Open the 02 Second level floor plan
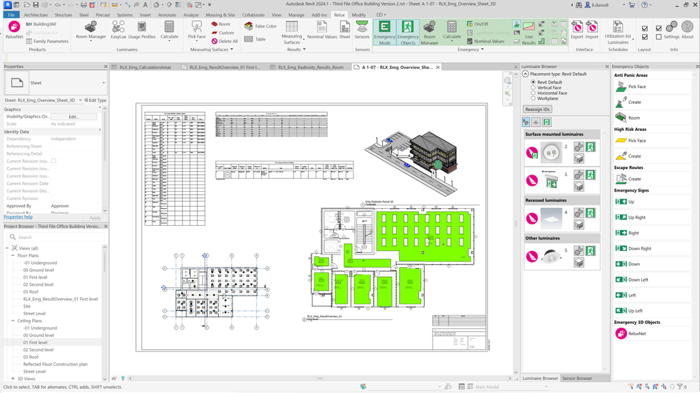 tap(38, 285)
